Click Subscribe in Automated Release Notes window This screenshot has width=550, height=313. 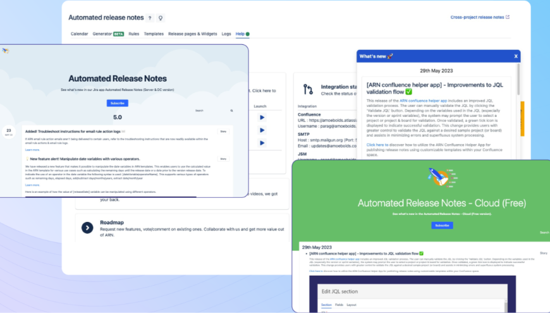(117, 103)
